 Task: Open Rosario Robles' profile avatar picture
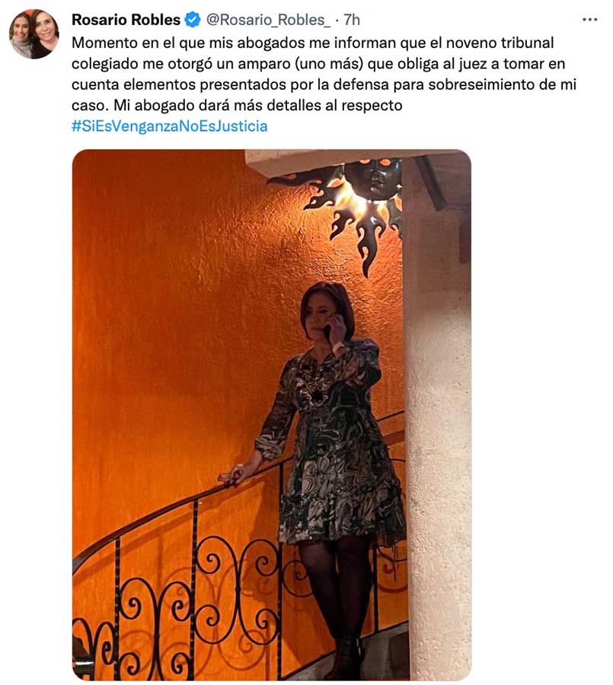coord(34,34)
